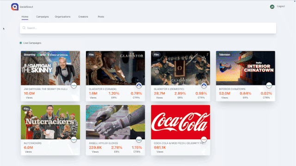Click title NUTCRACKERS under the card
Viewport: 296px width, 166px height.
click(33, 143)
